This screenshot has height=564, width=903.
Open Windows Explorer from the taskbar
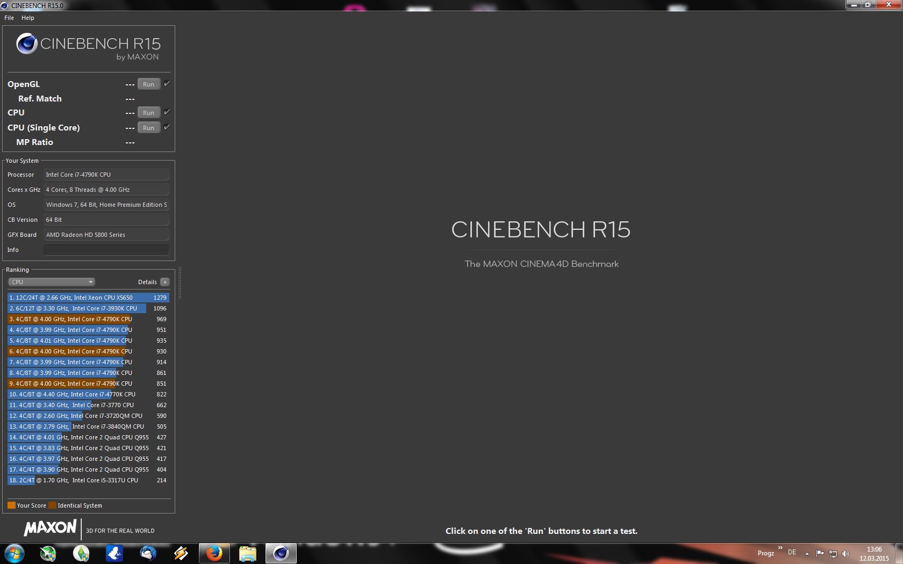[247, 553]
